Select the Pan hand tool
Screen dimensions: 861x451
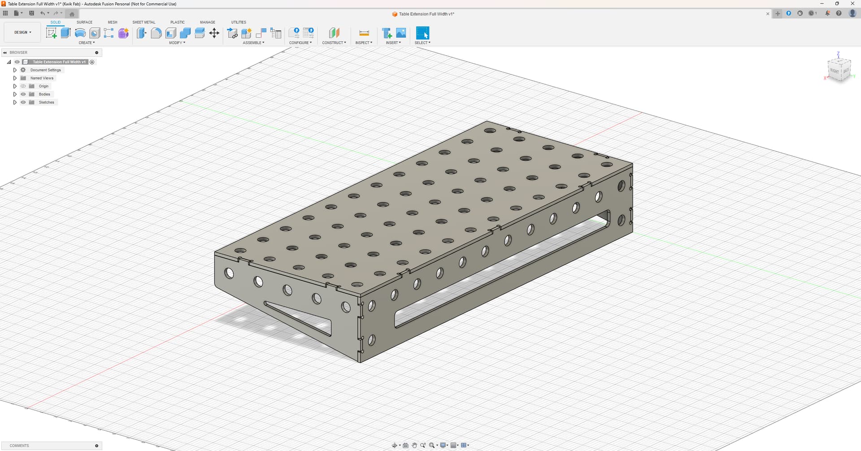pos(414,445)
